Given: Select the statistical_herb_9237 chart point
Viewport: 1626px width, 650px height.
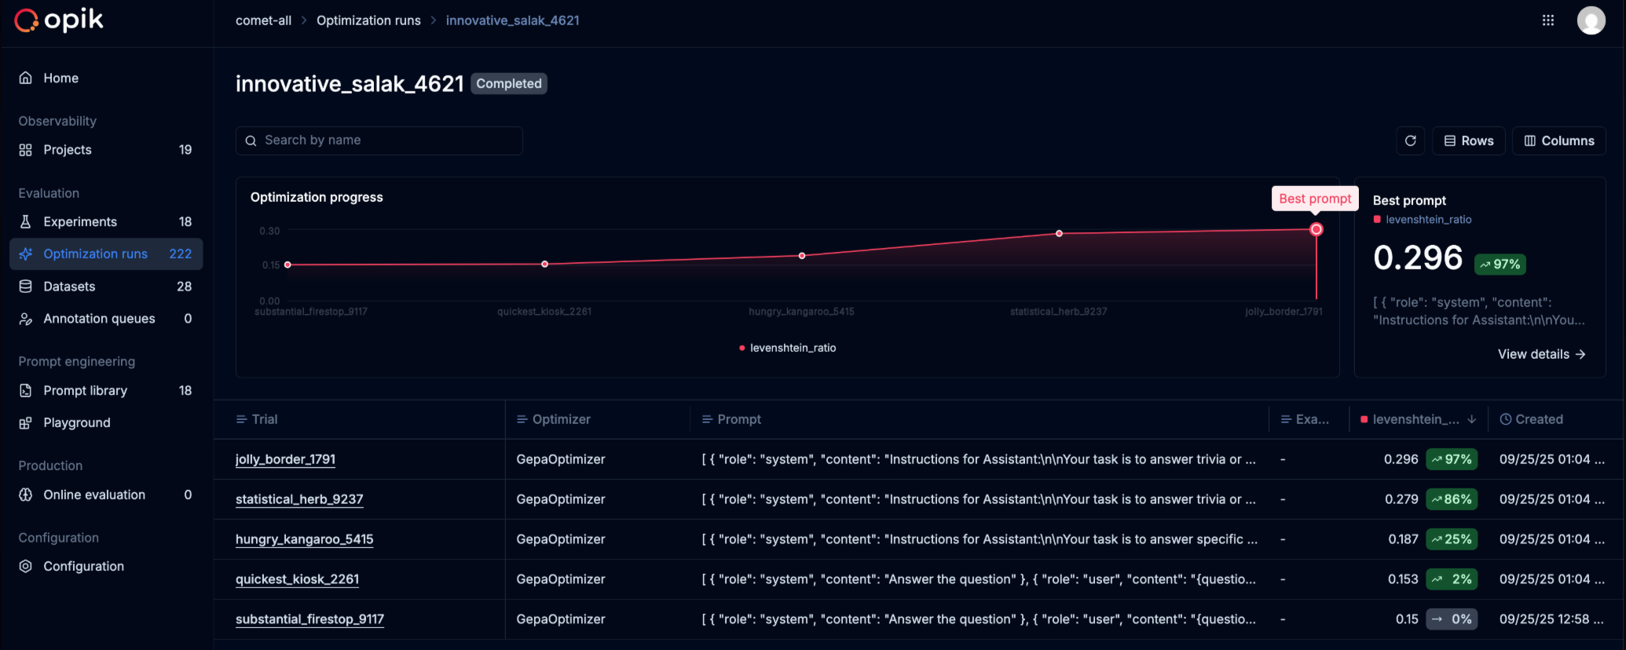Looking at the screenshot, I should [1059, 233].
